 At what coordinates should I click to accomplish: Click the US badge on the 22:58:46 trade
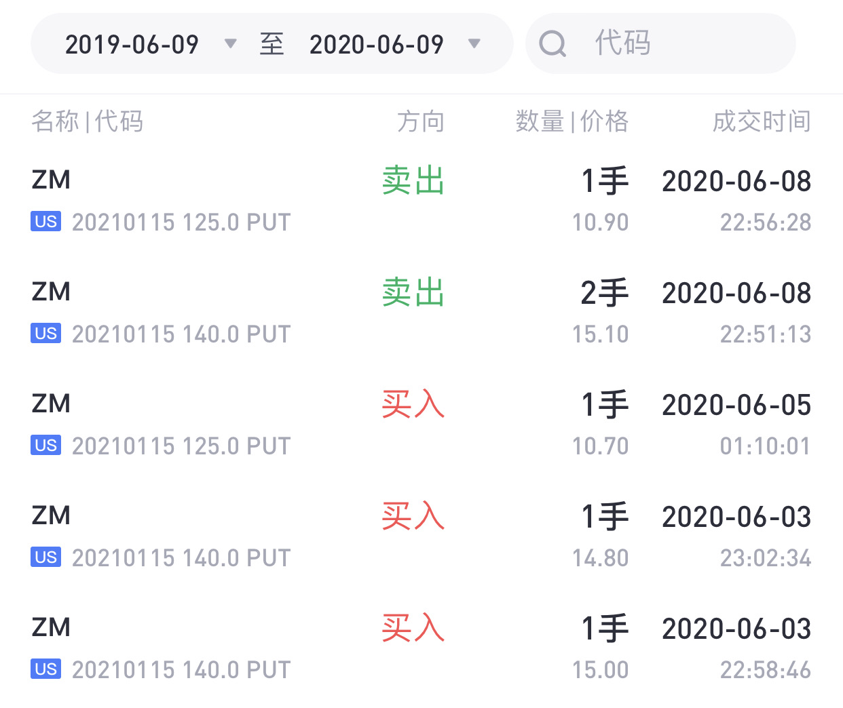[45, 669]
